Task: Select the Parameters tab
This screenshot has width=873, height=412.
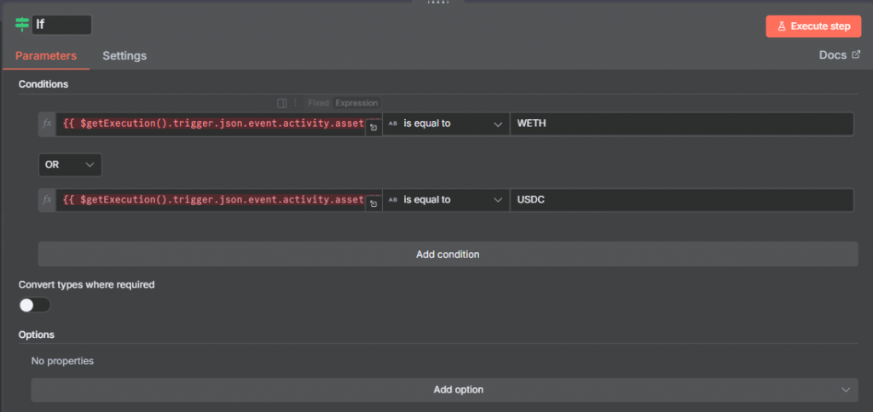Action: [x=46, y=56]
